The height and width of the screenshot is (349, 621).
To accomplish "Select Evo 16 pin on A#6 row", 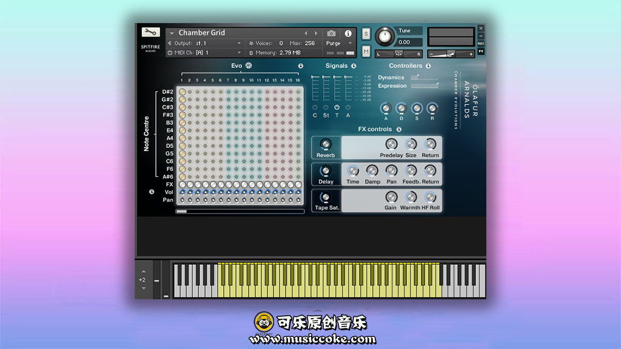I will pyautogui.click(x=298, y=177).
